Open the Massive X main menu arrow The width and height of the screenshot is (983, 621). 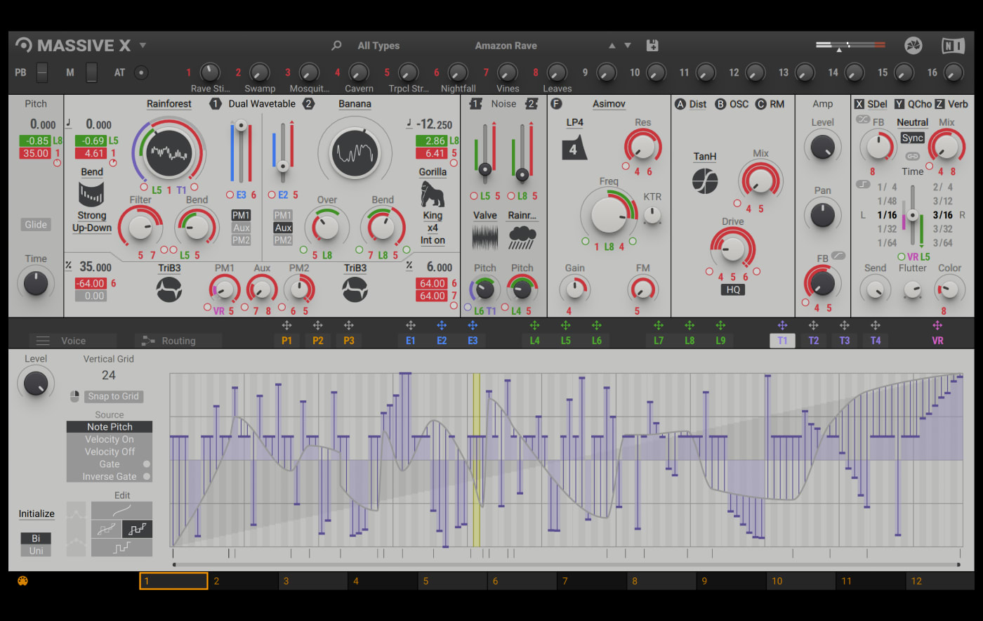(143, 45)
